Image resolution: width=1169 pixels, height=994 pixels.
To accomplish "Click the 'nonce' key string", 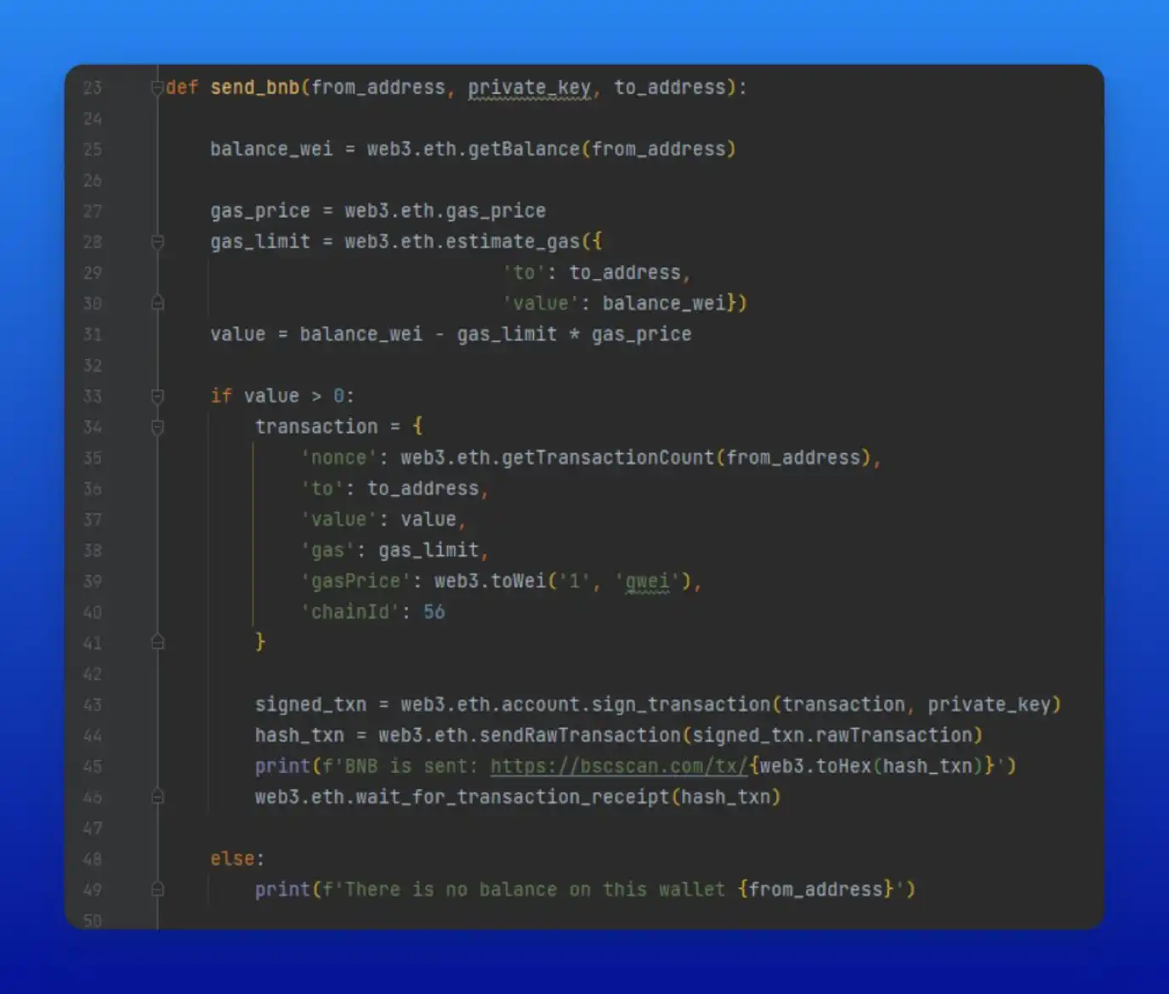I will [x=339, y=457].
